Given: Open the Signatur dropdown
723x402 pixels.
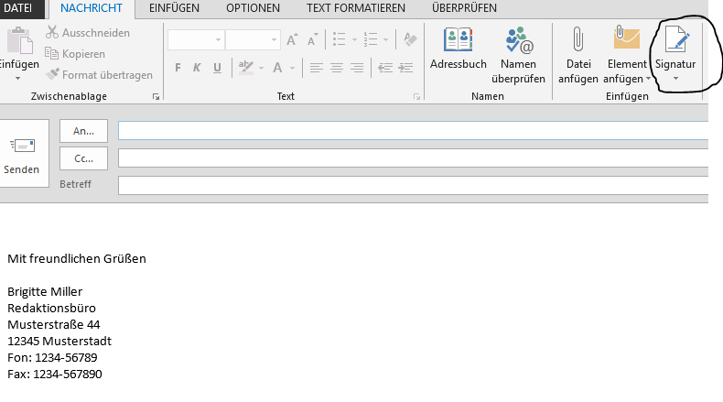Looking at the screenshot, I should pos(675,54).
